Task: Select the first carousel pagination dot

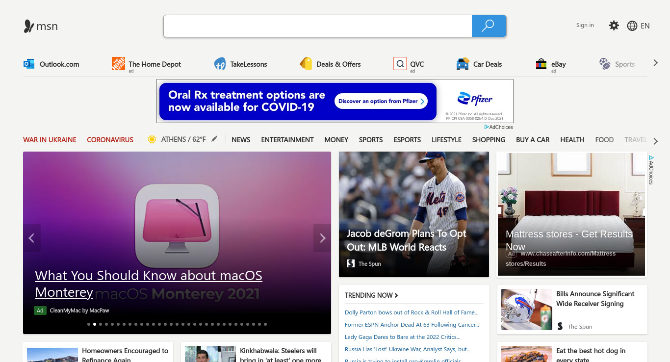Action: tap(89, 324)
